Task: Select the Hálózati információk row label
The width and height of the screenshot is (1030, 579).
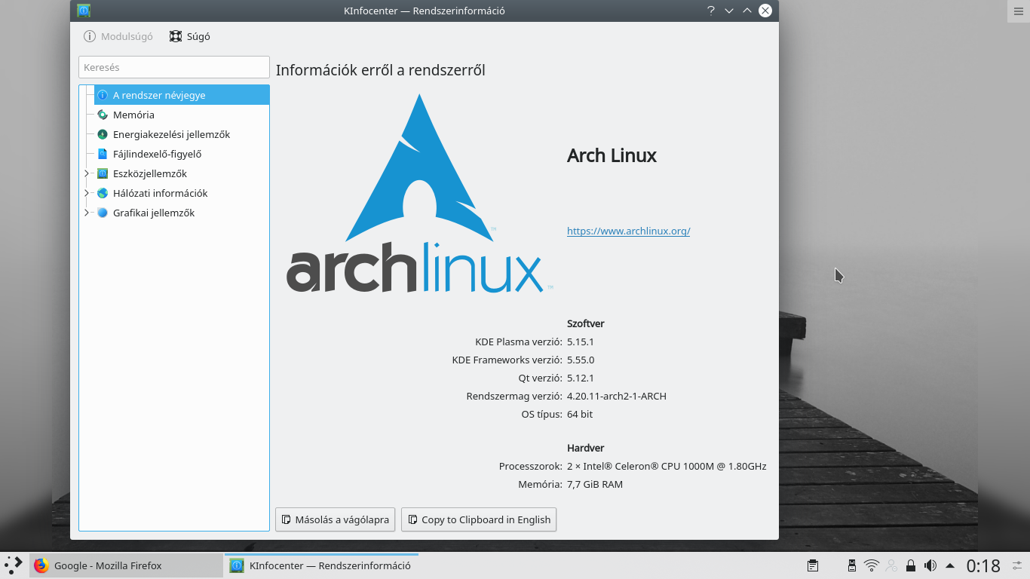Action: [160, 193]
